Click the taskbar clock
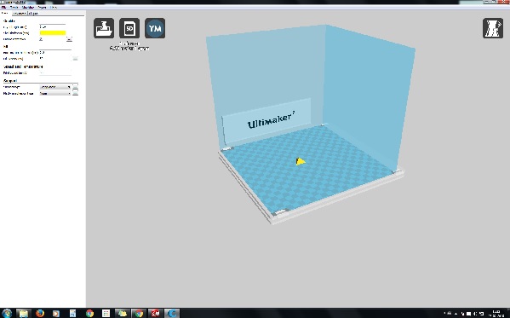 496,314
